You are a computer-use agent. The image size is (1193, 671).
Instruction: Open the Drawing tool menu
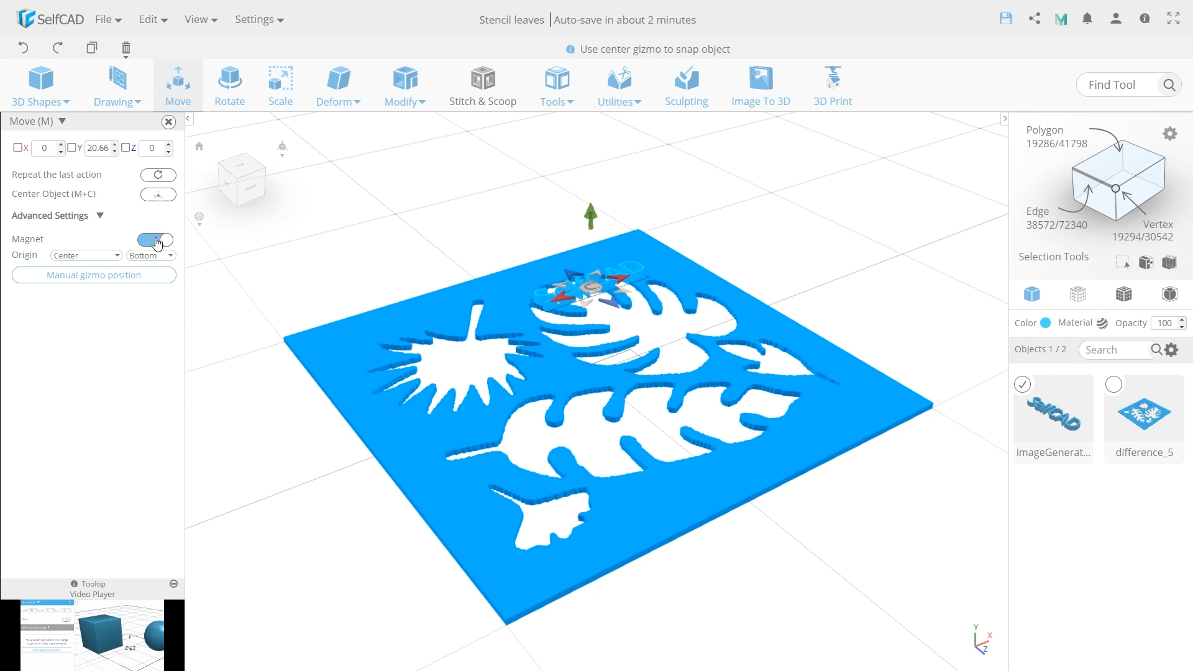click(117, 86)
